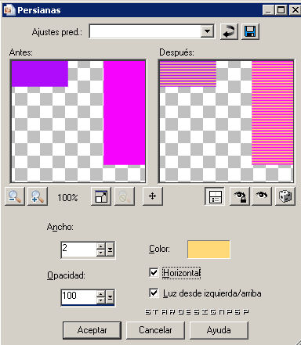Open the yellow Color swatch picker
This screenshot has width=301, height=345.
209,250
